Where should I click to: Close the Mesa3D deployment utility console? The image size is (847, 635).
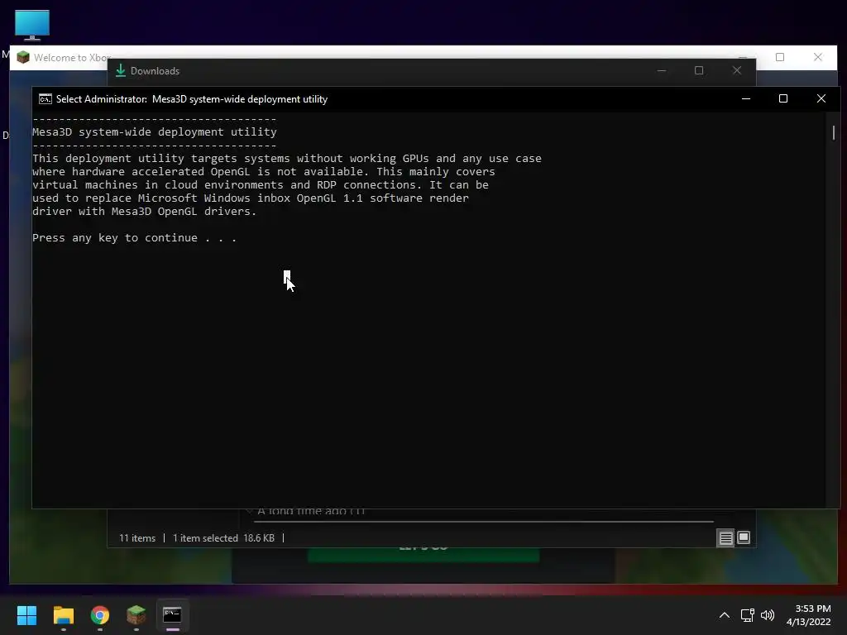coord(821,99)
